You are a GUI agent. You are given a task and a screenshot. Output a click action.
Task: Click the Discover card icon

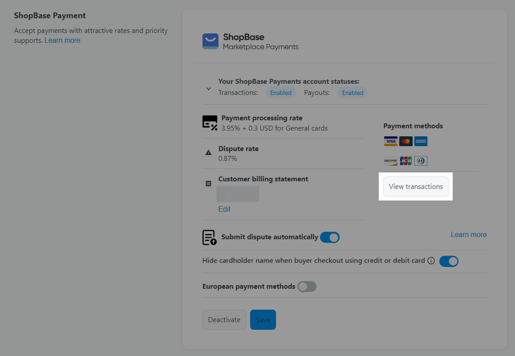pyautogui.click(x=390, y=161)
